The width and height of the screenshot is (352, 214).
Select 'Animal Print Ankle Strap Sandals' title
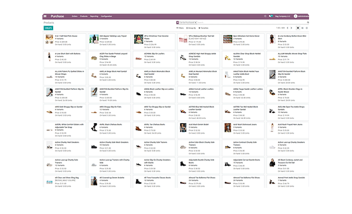tap(291, 178)
